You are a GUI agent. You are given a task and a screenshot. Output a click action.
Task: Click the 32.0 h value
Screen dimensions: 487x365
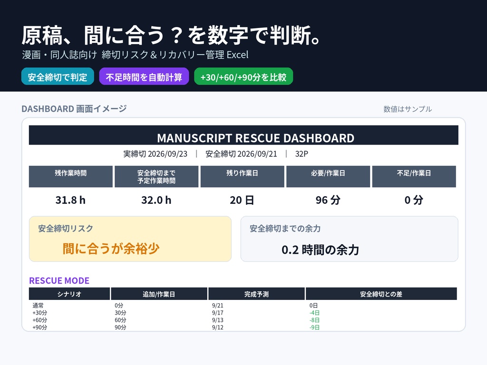[156, 200]
